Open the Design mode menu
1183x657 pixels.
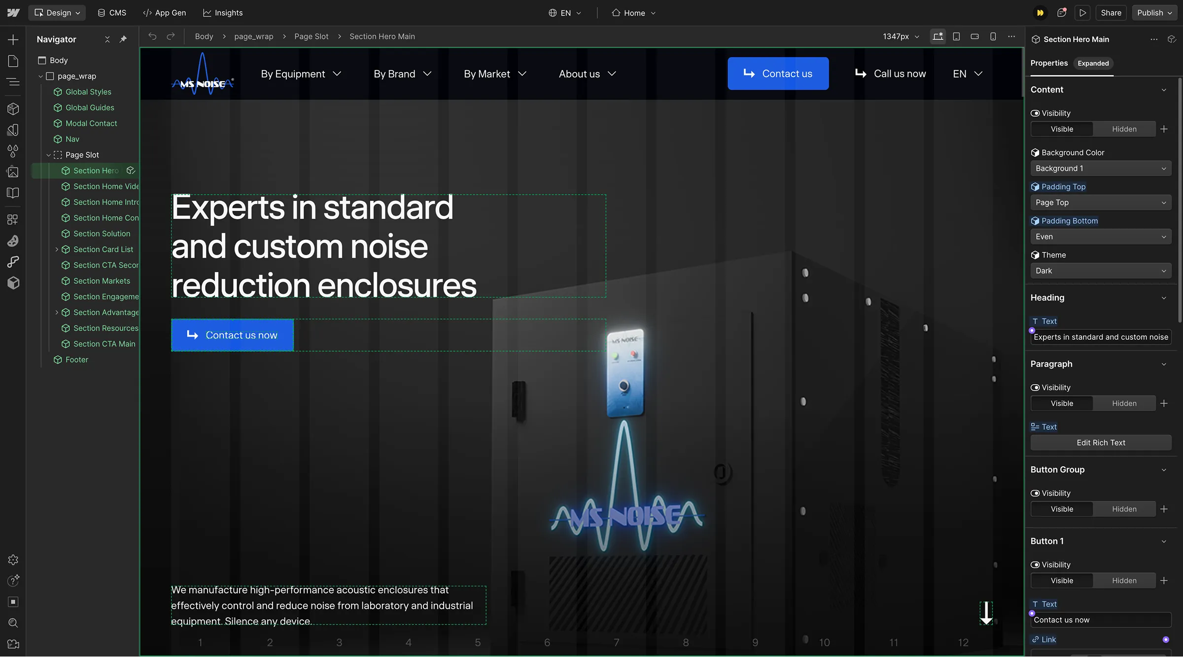coord(57,12)
